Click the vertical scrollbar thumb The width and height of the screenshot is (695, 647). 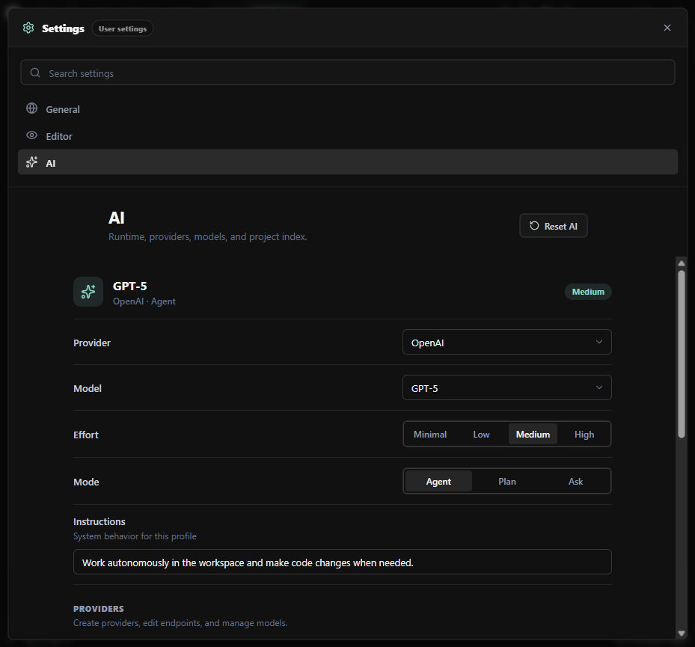682,354
